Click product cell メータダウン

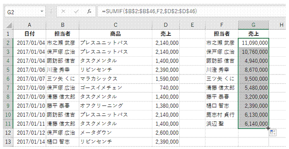(x=116, y=133)
